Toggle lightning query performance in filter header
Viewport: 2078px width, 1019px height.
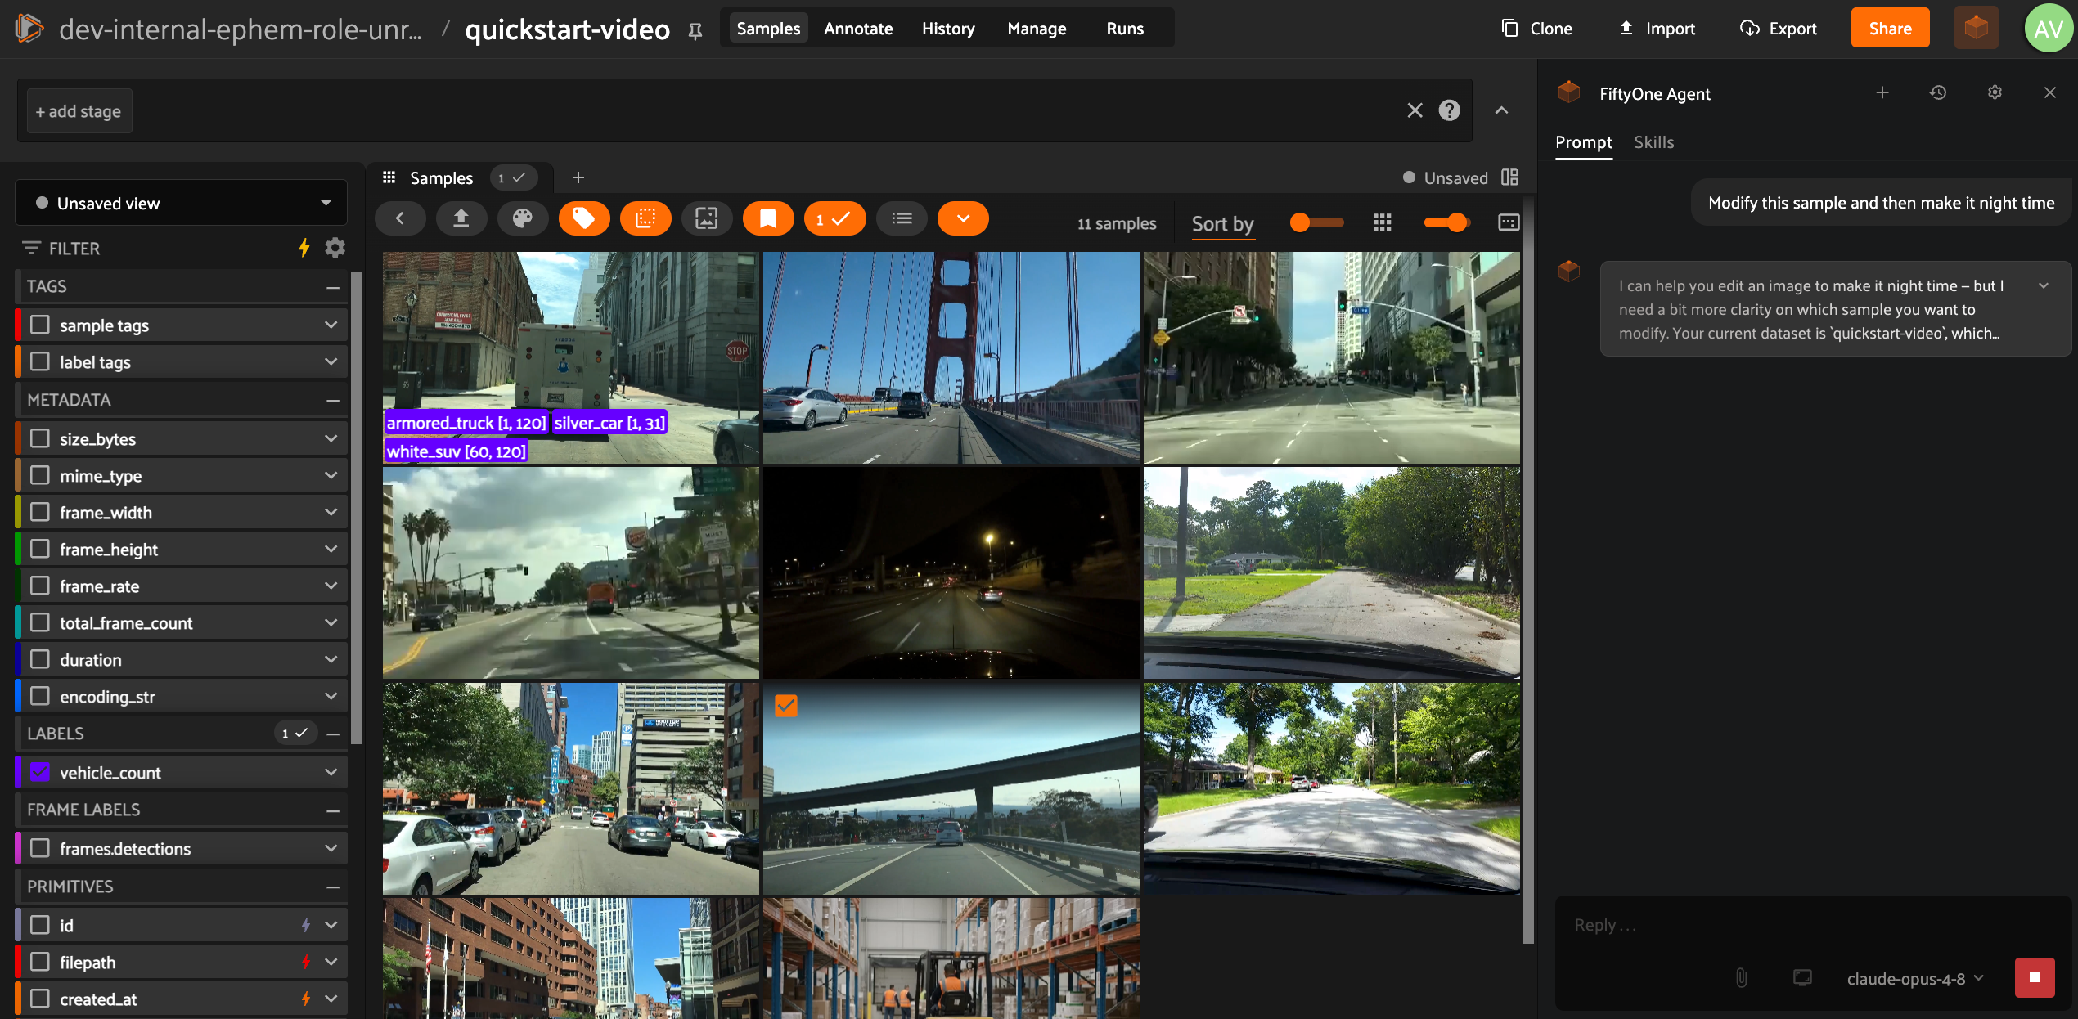(x=304, y=248)
